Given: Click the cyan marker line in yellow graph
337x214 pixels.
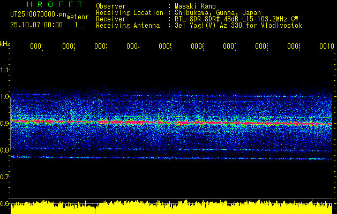Looking at the screenshot, I should point(96,211).
